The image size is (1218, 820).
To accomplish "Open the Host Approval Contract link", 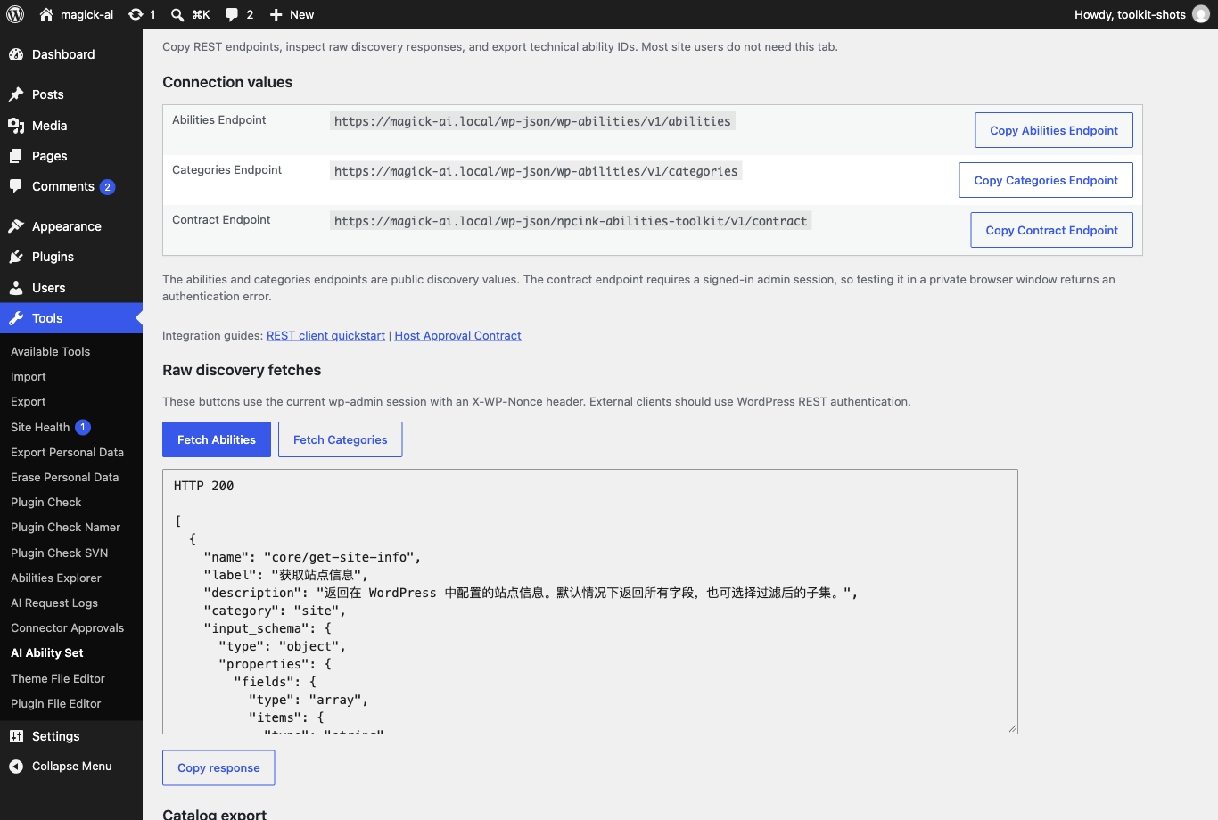I will 457,335.
